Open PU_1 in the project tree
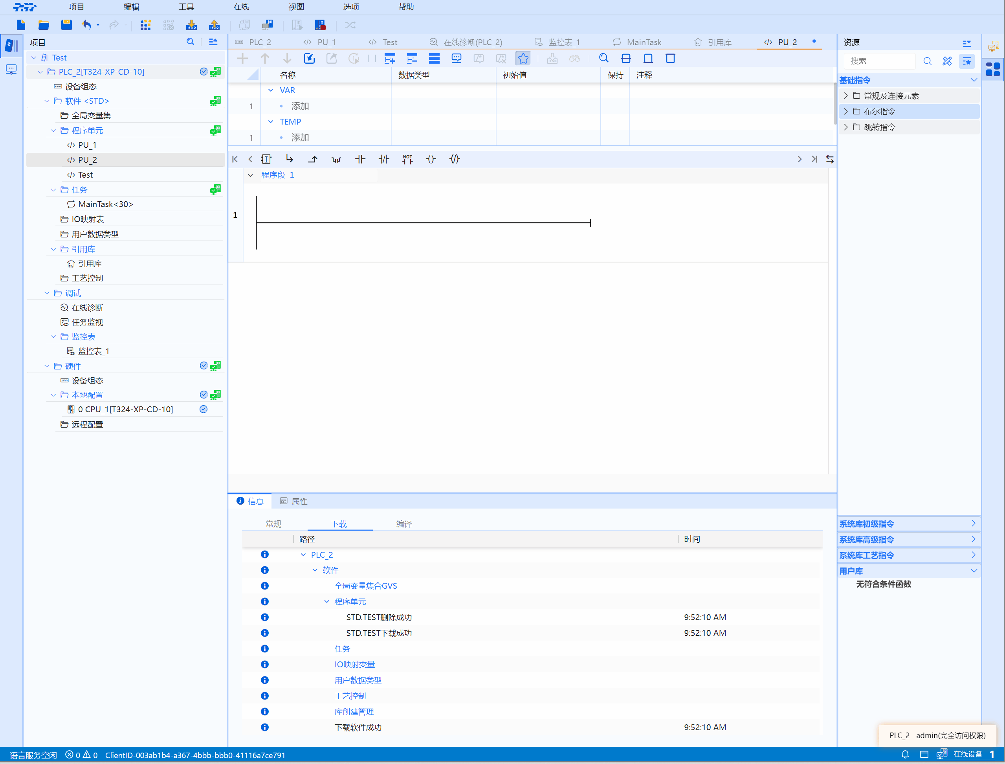 pos(87,145)
